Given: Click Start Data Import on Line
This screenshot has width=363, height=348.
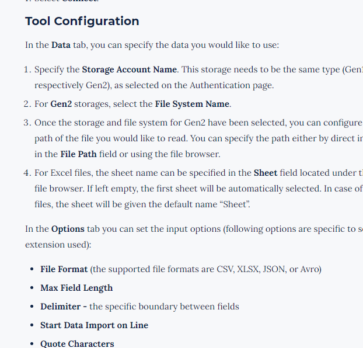Looking at the screenshot, I should click(94, 325).
